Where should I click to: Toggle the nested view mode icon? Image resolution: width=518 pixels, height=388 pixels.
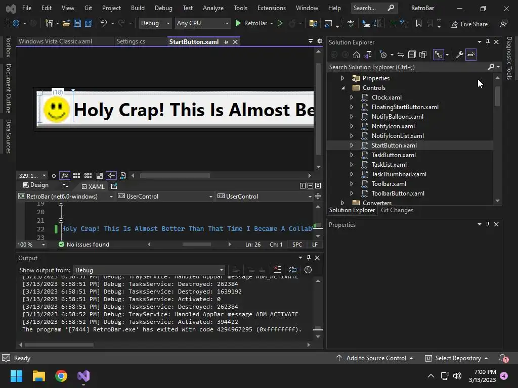tap(439, 55)
